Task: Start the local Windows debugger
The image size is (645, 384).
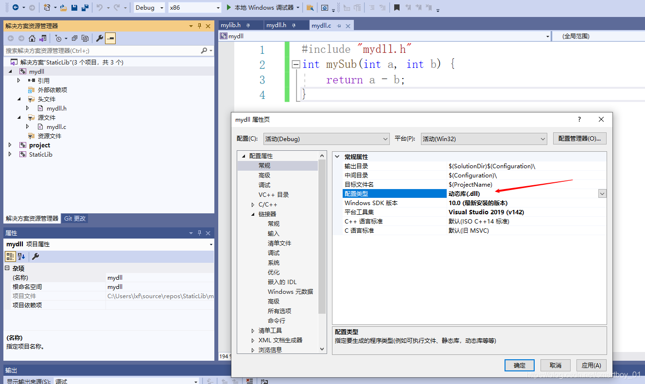Action: (x=261, y=7)
